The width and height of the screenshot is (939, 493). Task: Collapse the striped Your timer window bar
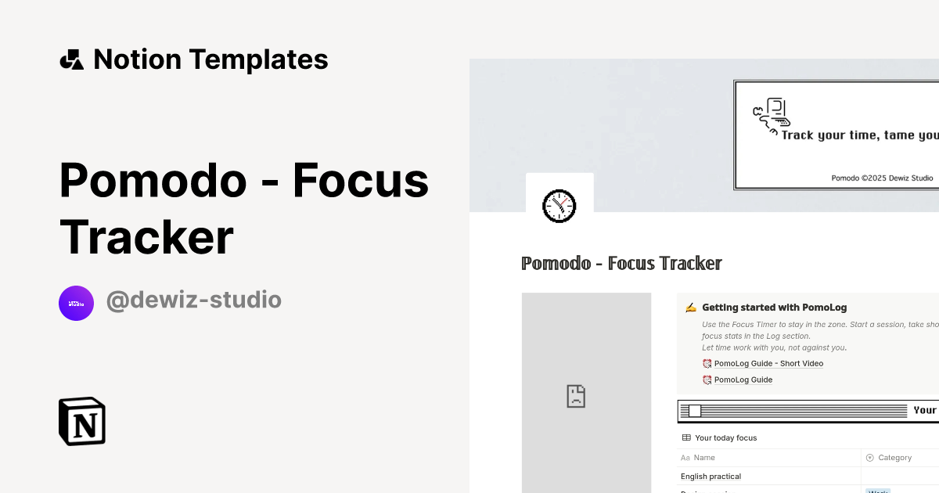[x=693, y=410]
